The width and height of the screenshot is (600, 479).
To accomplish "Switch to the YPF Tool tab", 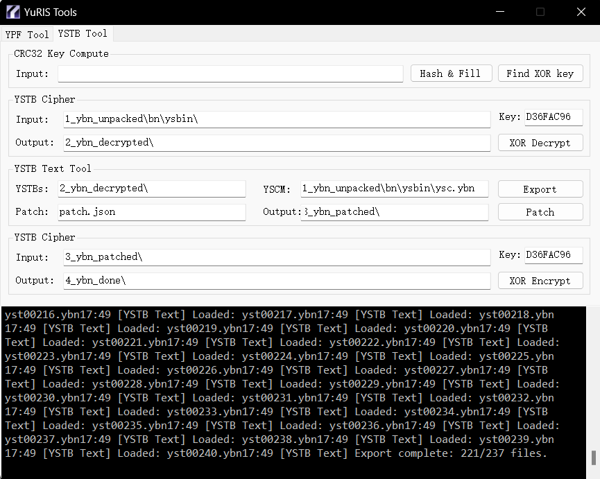I will [x=27, y=35].
